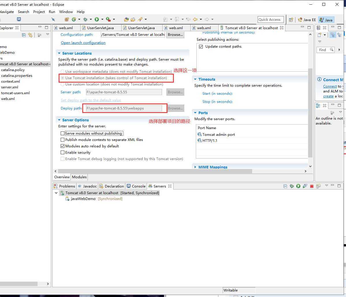The height and width of the screenshot is (297, 346).
Task: Toggle Update context paths checkbox
Action: coord(201,47)
